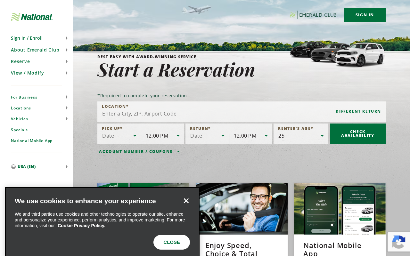Open the Pick Up date dropdown
The image size is (410, 256).
coord(119,136)
